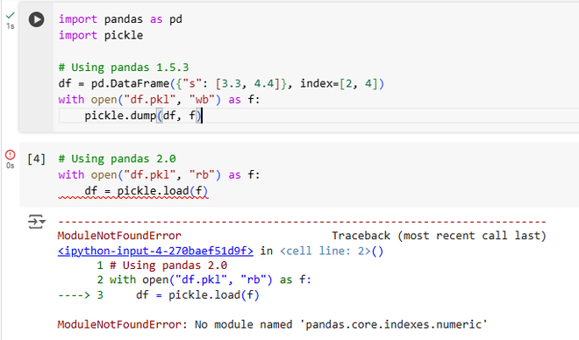
Task: Click 'Traceback (most recent call last)' text
Action: tap(439, 236)
